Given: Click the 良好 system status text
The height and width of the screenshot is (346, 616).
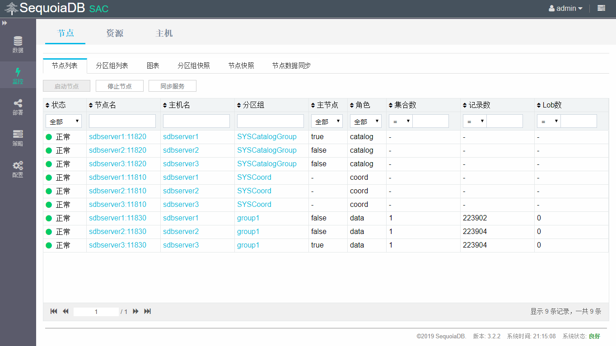Looking at the screenshot, I should [x=595, y=336].
